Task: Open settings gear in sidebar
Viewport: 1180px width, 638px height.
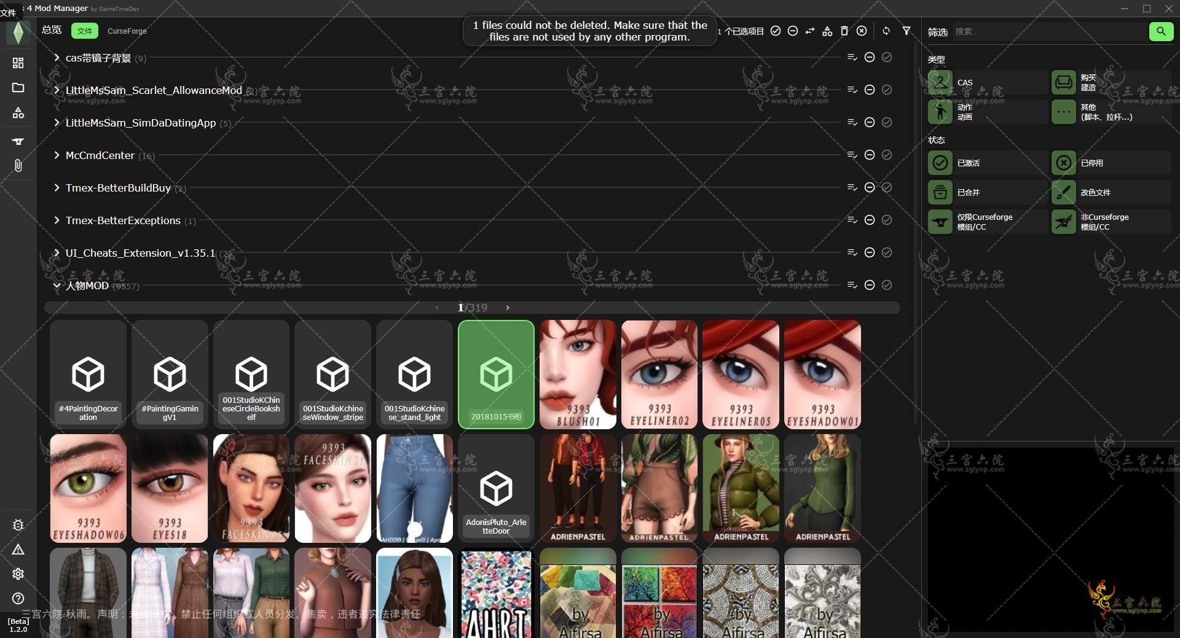Action: pos(18,574)
